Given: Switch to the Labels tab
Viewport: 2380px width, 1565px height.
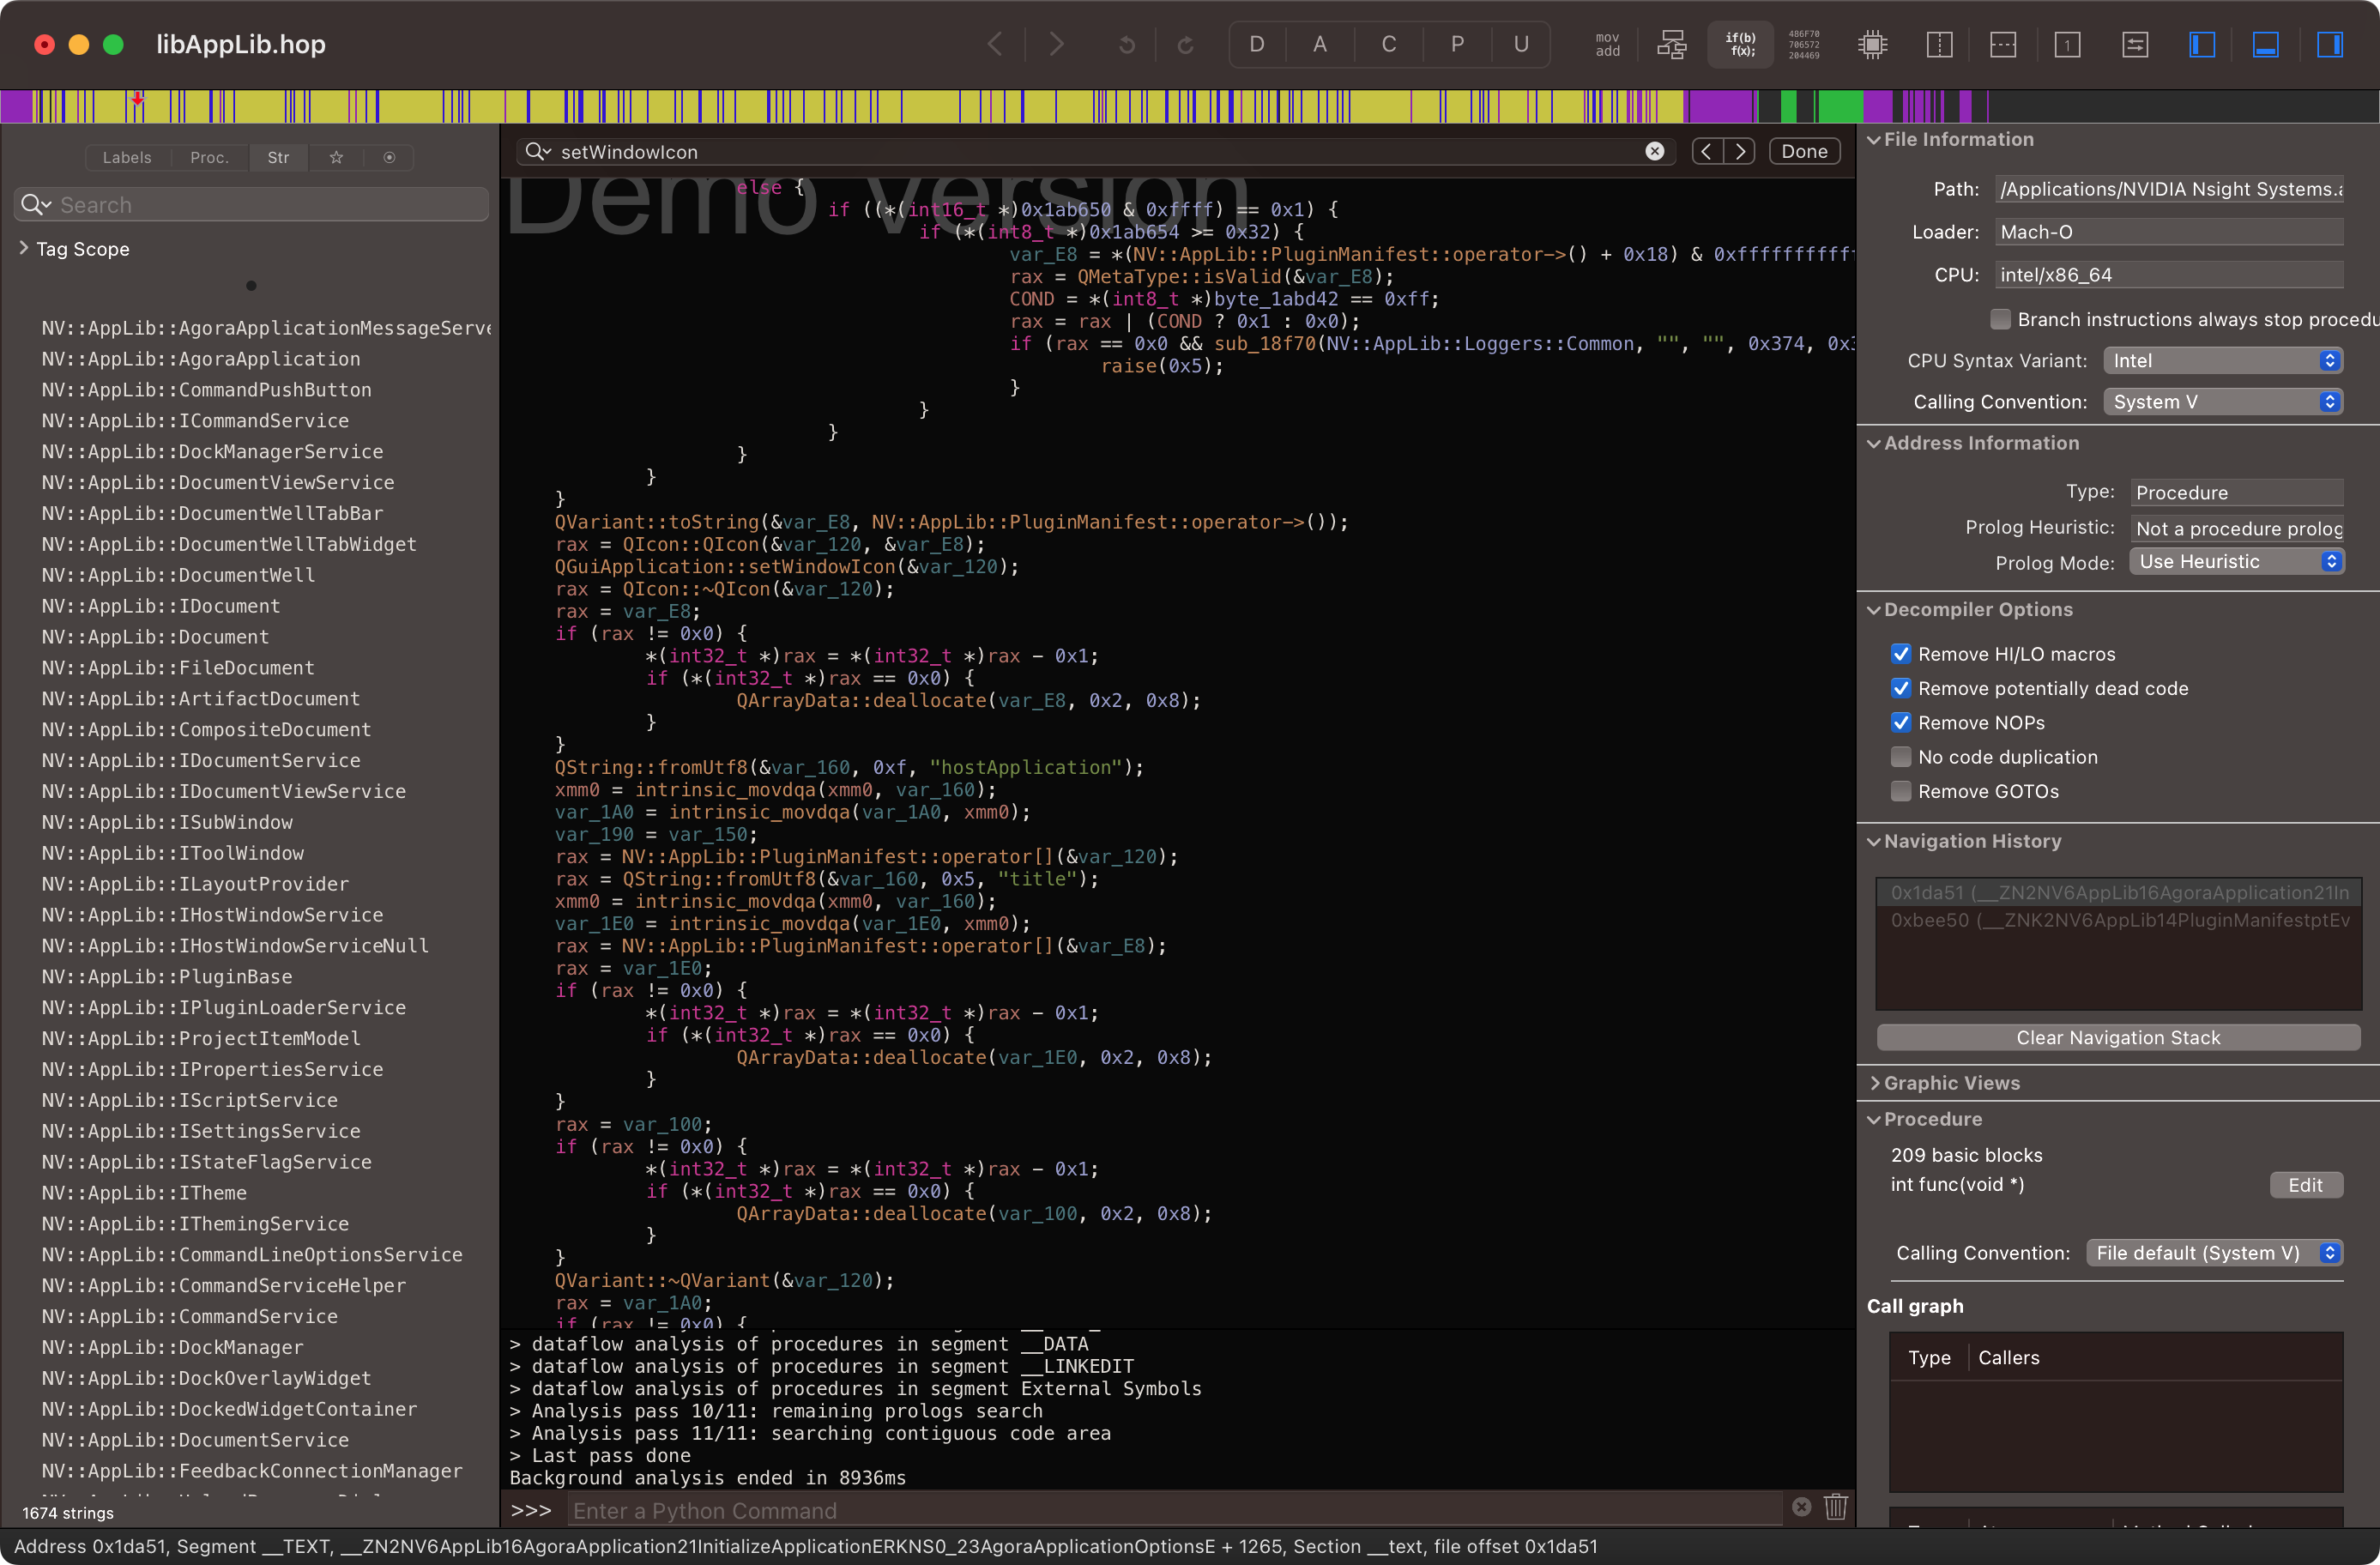Looking at the screenshot, I should coord(127,157).
